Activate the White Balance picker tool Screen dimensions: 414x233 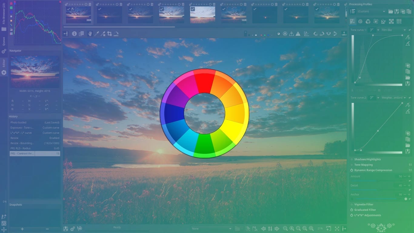(x=97, y=34)
